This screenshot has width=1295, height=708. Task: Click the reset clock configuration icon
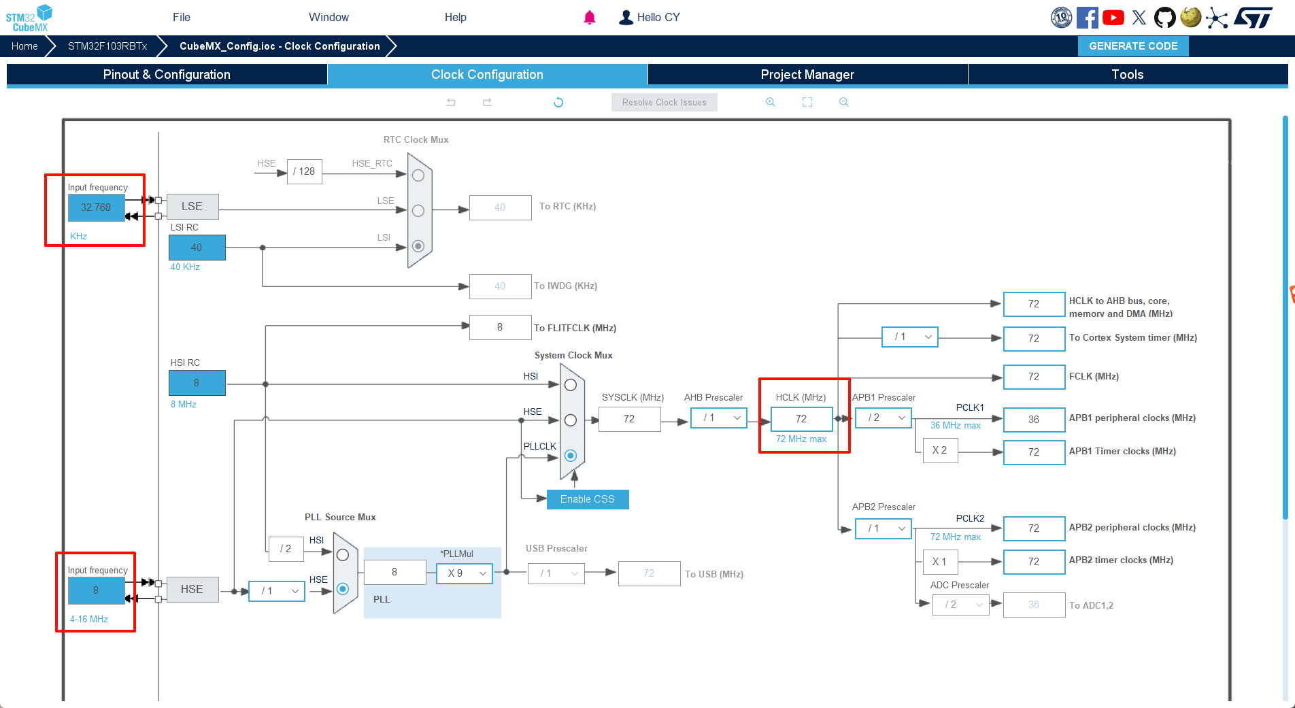[558, 102]
